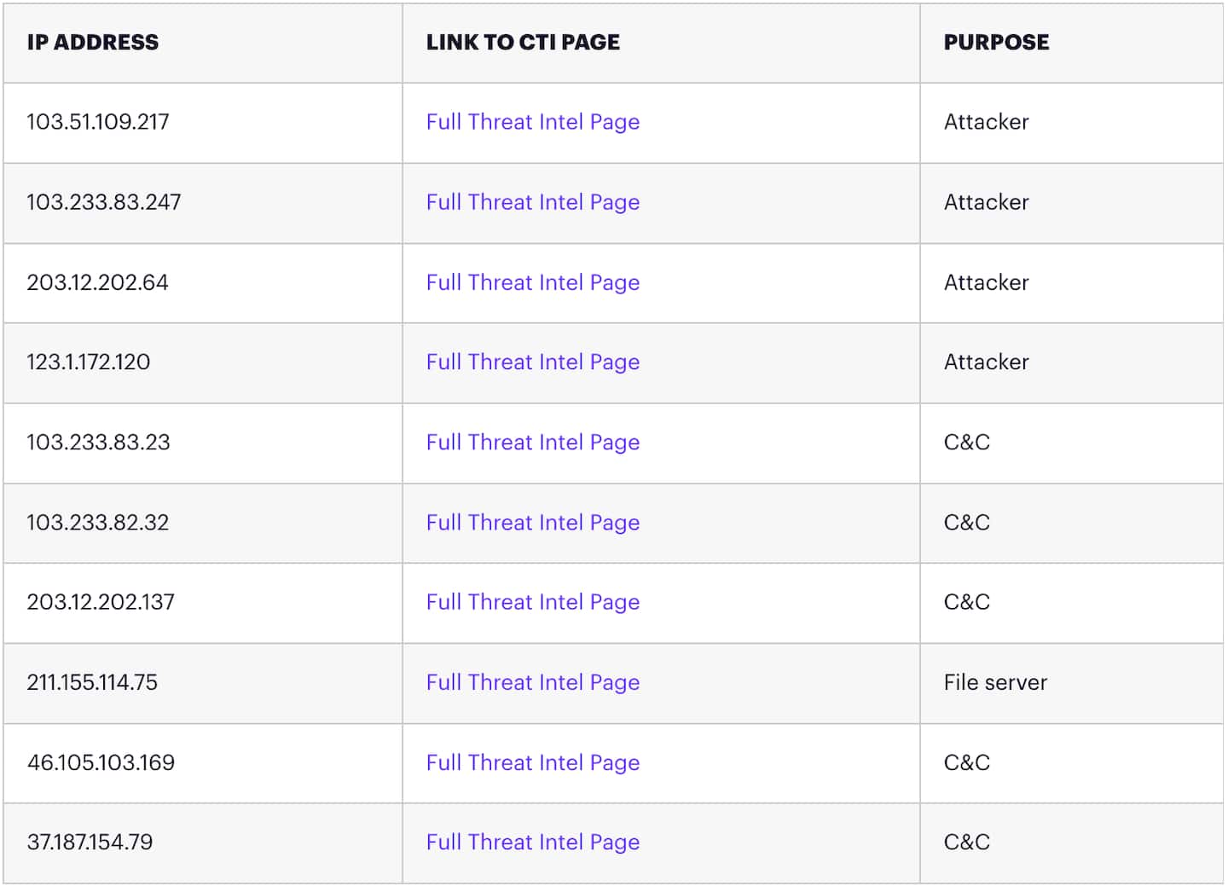
Task: Select the IP address 103.51.109.217 cell
Action: click(x=98, y=122)
